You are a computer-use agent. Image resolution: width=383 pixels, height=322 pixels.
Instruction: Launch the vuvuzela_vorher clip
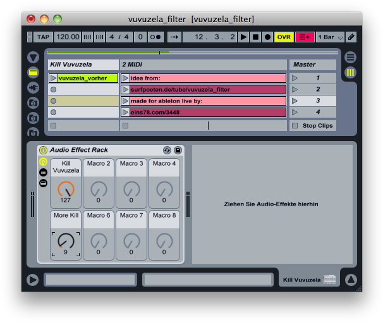pos(53,78)
